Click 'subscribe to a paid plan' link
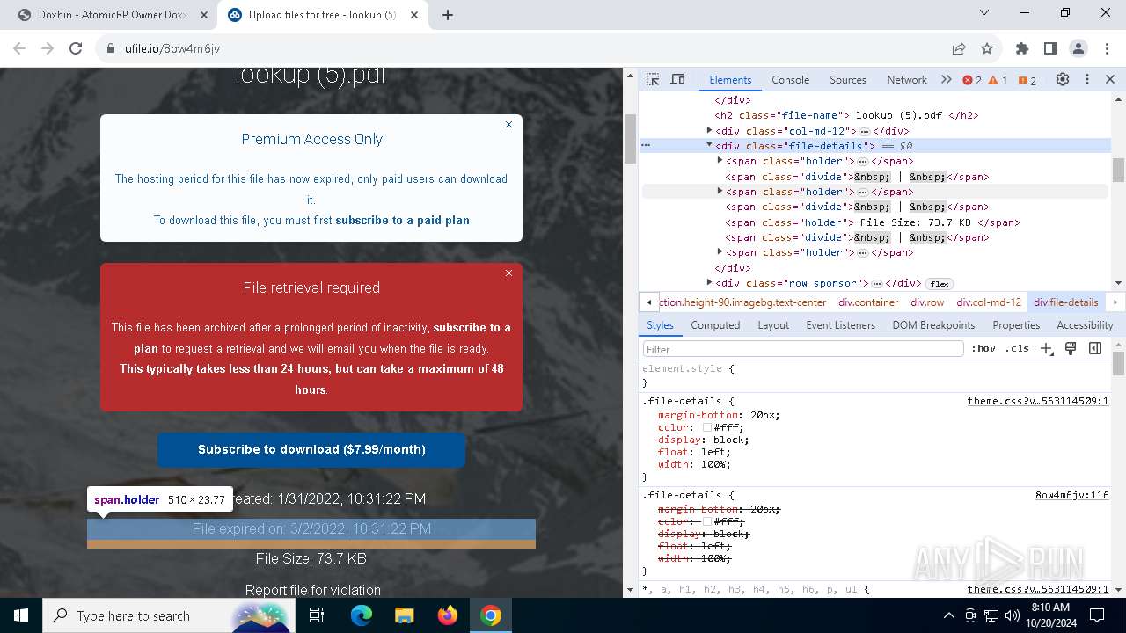The width and height of the screenshot is (1126, 633). click(x=402, y=220)
